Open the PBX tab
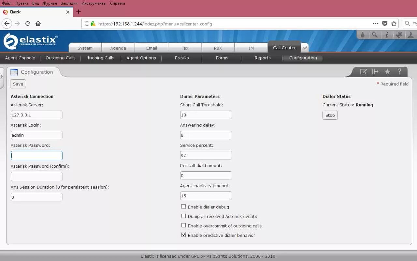 click(x=218, y=48)
